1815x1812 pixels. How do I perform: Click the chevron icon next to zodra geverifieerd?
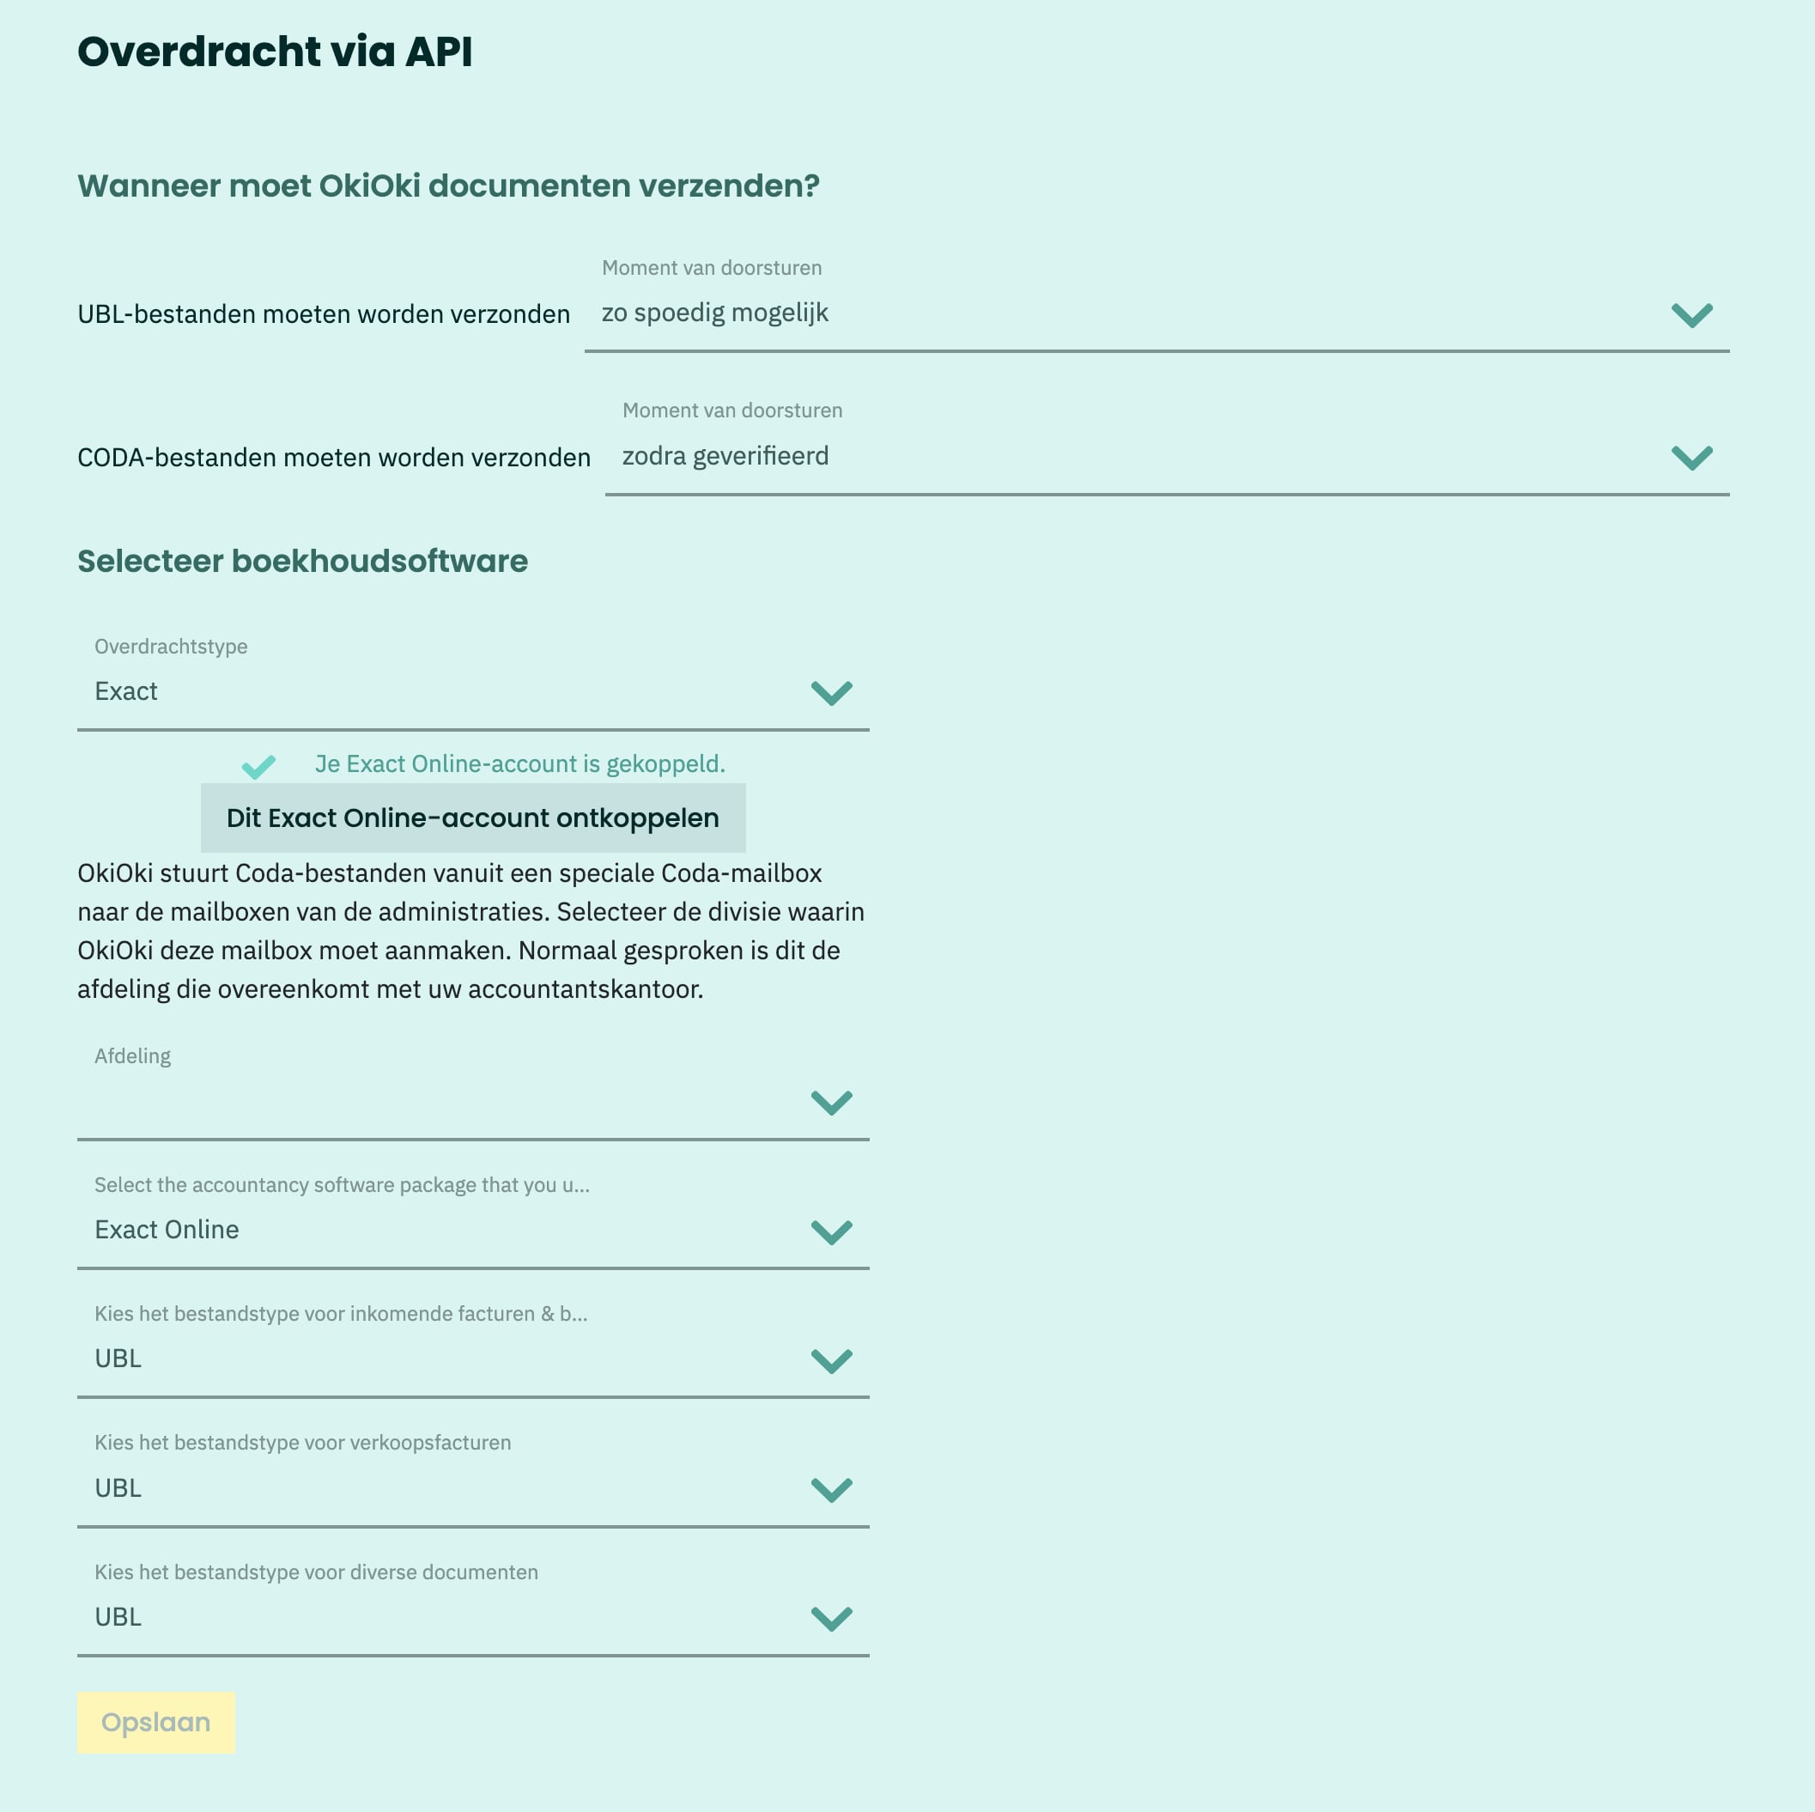(x=1692, y=458)
